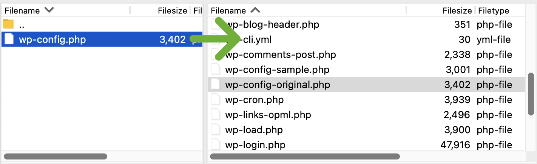Image resolution: width=537 pixels, height=164 pixels.
Task: Click the left pane horizontal scrollbar
Action: coord(55,156)
